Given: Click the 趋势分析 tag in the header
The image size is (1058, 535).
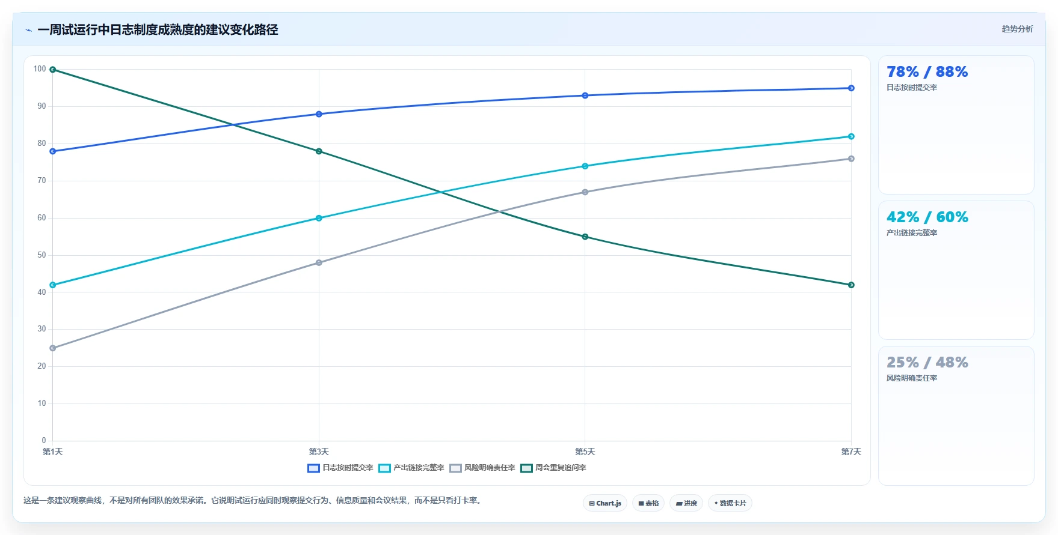Looking at the screenshot, I should 1017,29.
